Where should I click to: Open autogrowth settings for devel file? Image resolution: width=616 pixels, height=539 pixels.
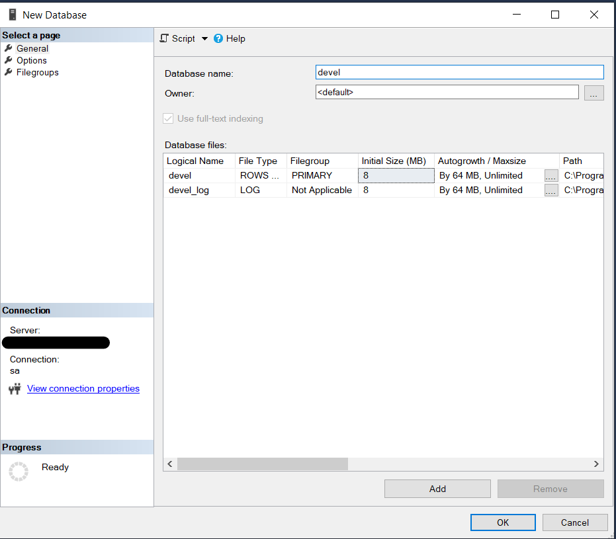[x=550, y=176]
